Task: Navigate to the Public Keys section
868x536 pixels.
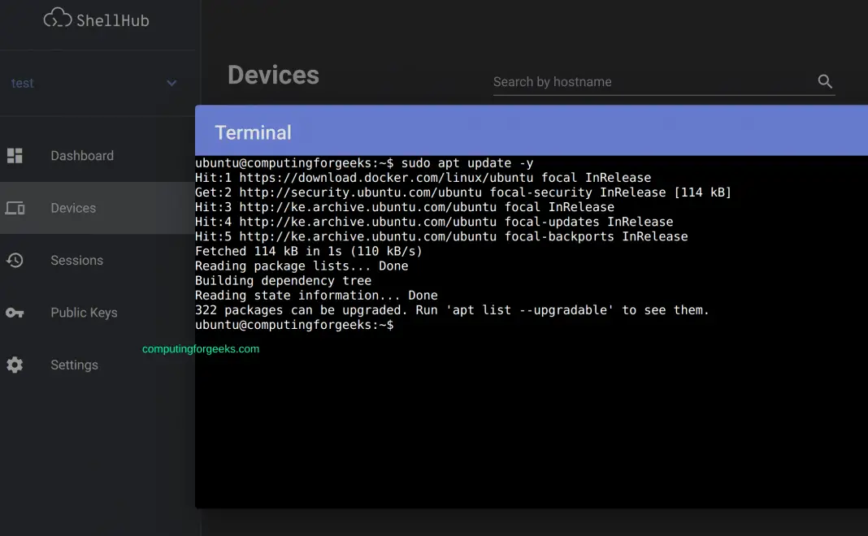Action: point(84,313)
